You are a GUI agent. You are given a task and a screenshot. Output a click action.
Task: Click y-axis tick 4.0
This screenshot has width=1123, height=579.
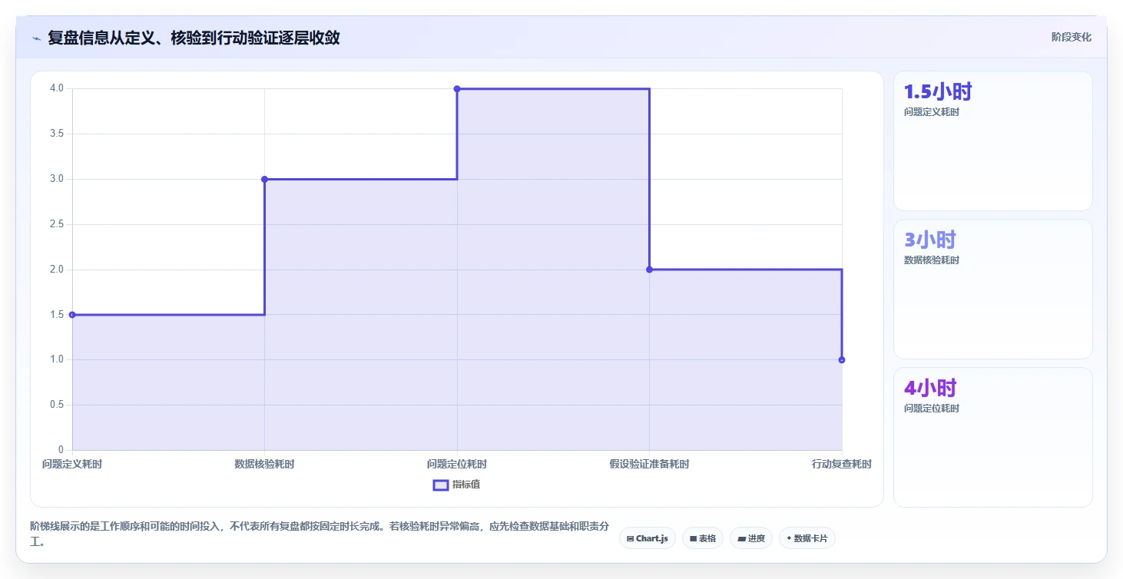pyautogui.click(x=57, y=88)
